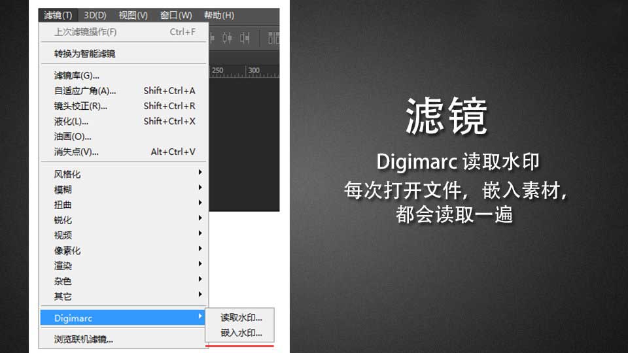Viewport: 628px width, 353px height.
Task: Open 油画(O)... filter
Action: click(124, 137)
